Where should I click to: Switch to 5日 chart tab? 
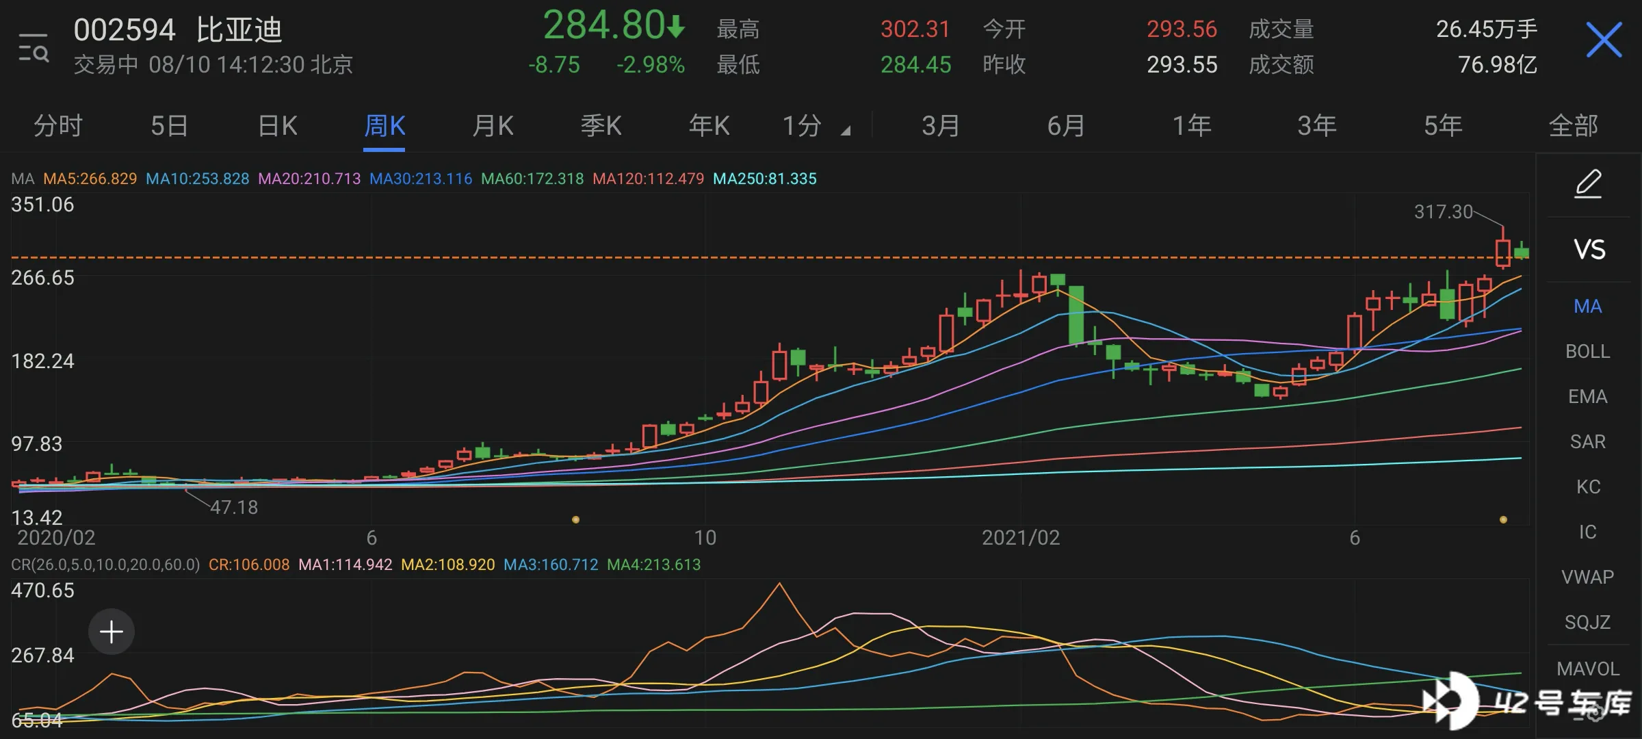click(x=169, y=126)
